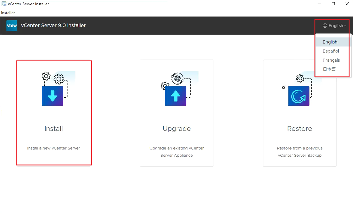Click 'Install a new vCenter Server' text
Viewport: 353px width, 215px height.
54,148
